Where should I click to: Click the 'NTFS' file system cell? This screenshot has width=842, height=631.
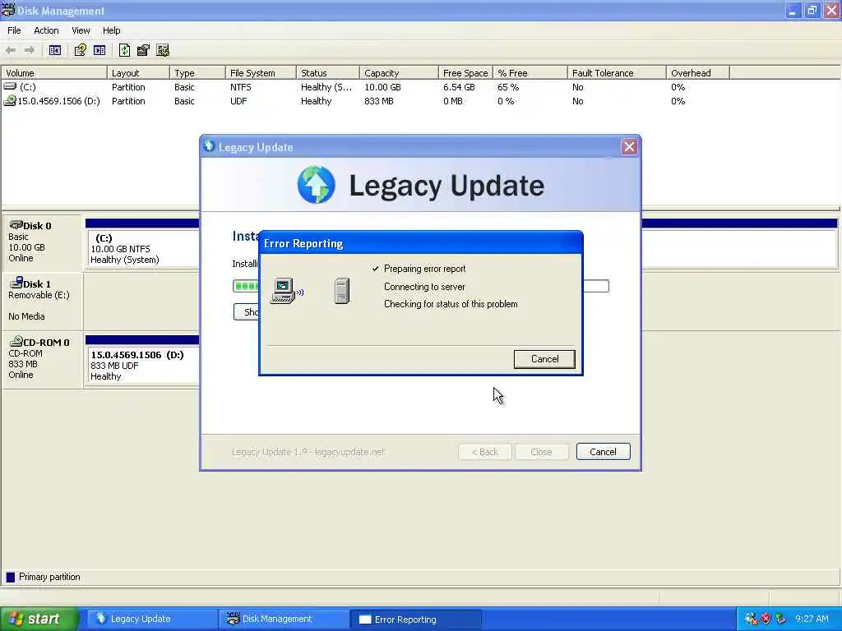[x=241, y=87]
